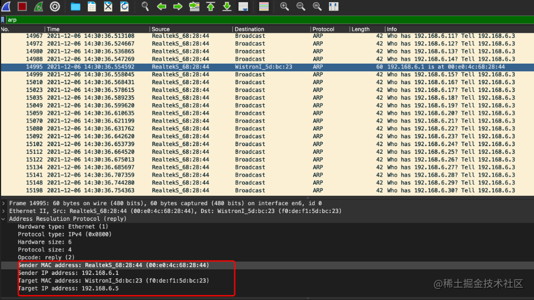Select packet number 15122

point(267,159)
